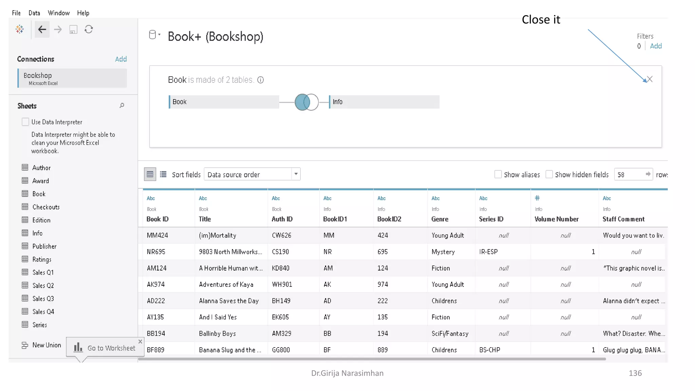Click Add link next to Connections
Image resolution: width=695 pixels, height=391 pixels.
click(121, 59)
